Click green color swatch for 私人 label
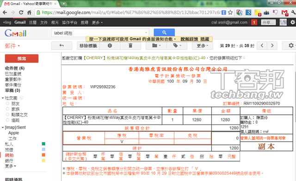The height and width of the screenshot is (181, 296). pos(43,144)
